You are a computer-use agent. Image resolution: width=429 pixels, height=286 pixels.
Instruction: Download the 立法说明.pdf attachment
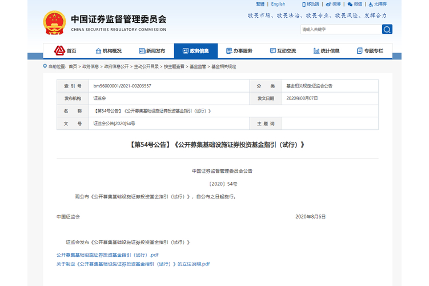pos(133,264)
